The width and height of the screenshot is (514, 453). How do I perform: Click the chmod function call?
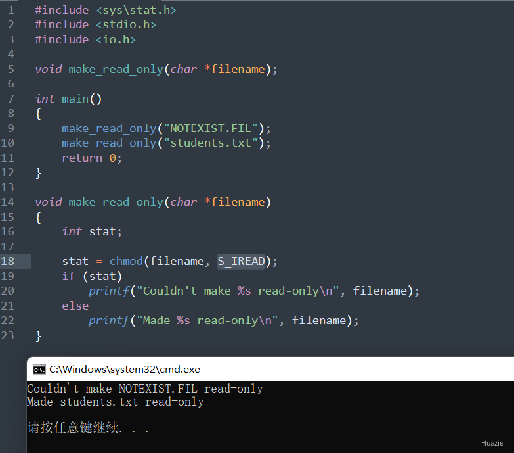pos(126,261)
